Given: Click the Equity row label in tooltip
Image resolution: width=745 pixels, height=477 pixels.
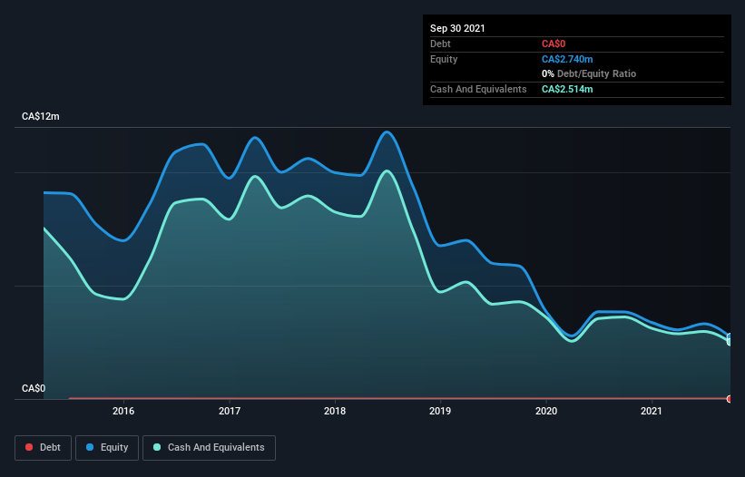Looking at the screenshot, I should pos(444,59).
